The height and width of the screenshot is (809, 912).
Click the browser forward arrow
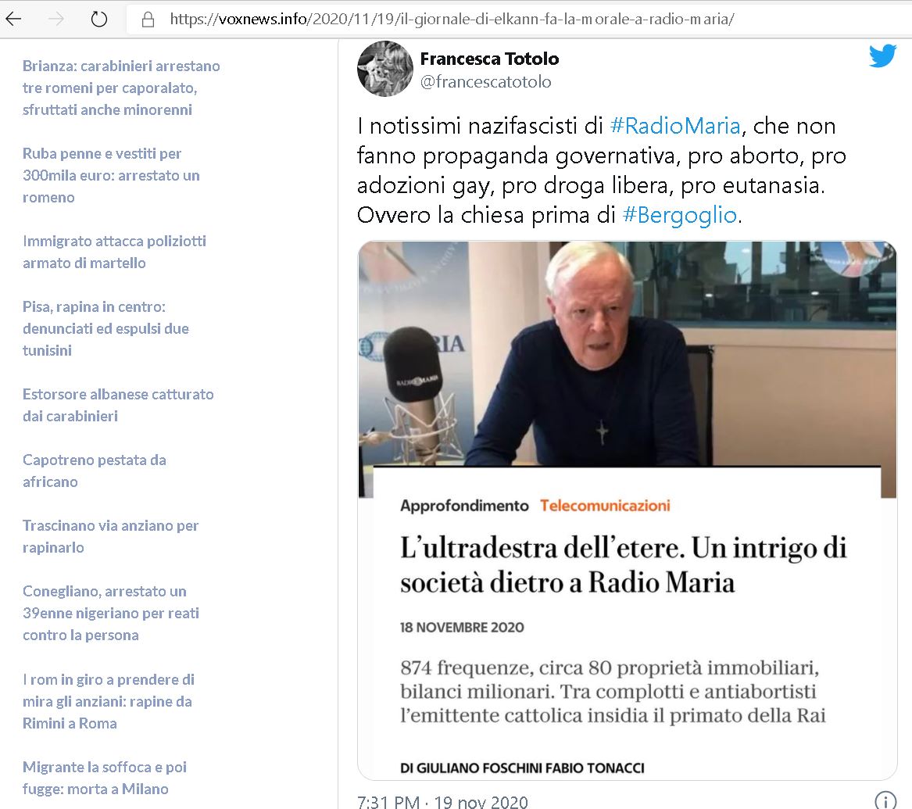pos(55,20)
